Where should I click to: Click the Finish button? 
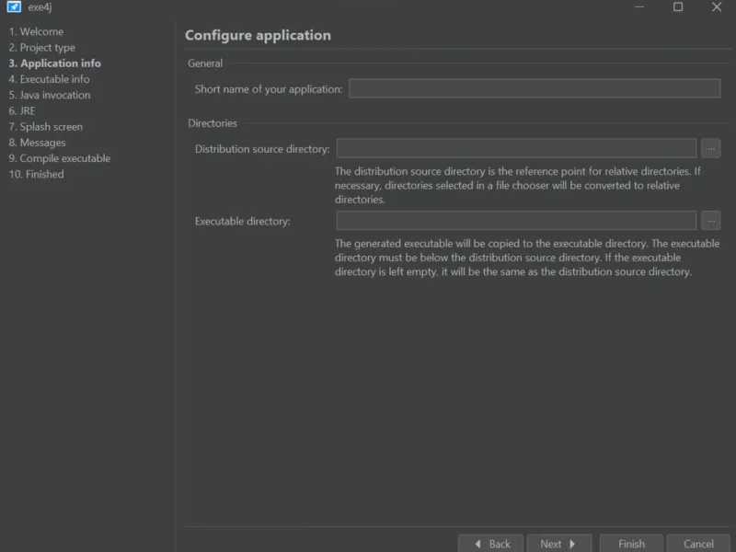(x=631, y=544)
